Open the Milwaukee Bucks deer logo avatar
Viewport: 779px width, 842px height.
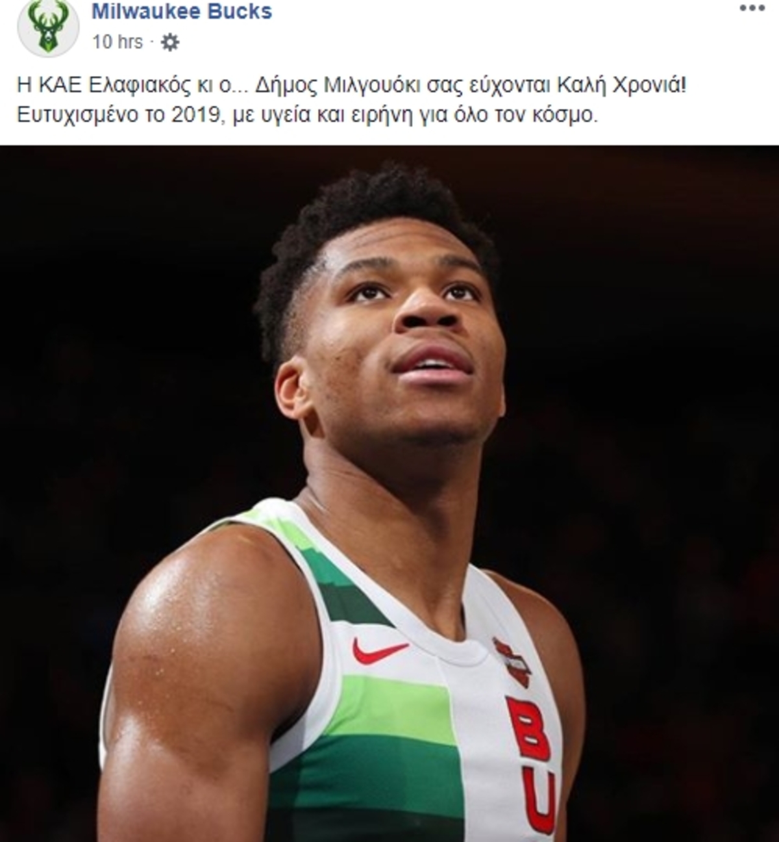47,29
